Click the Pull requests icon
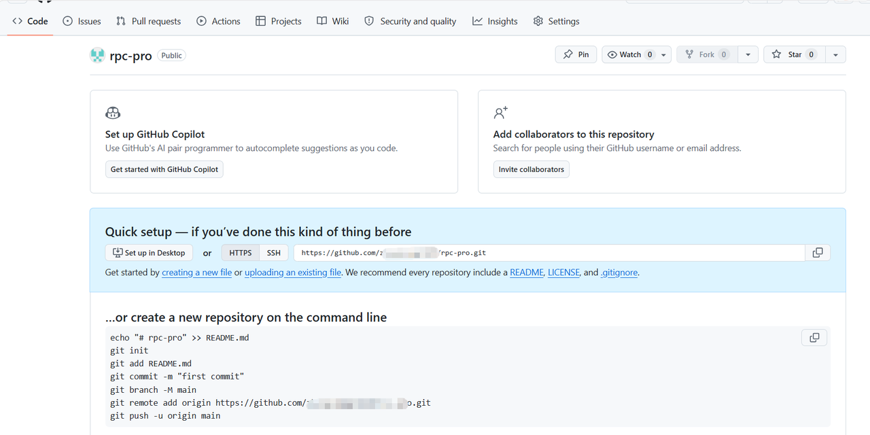The image size is (870, 435). pos(120,20)
